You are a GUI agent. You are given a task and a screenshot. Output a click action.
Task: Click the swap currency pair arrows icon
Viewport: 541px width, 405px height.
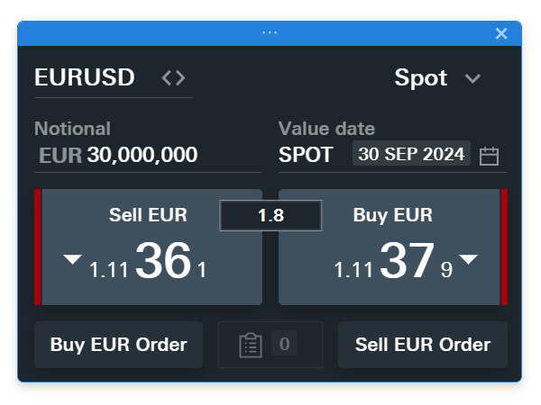[173, 78]
